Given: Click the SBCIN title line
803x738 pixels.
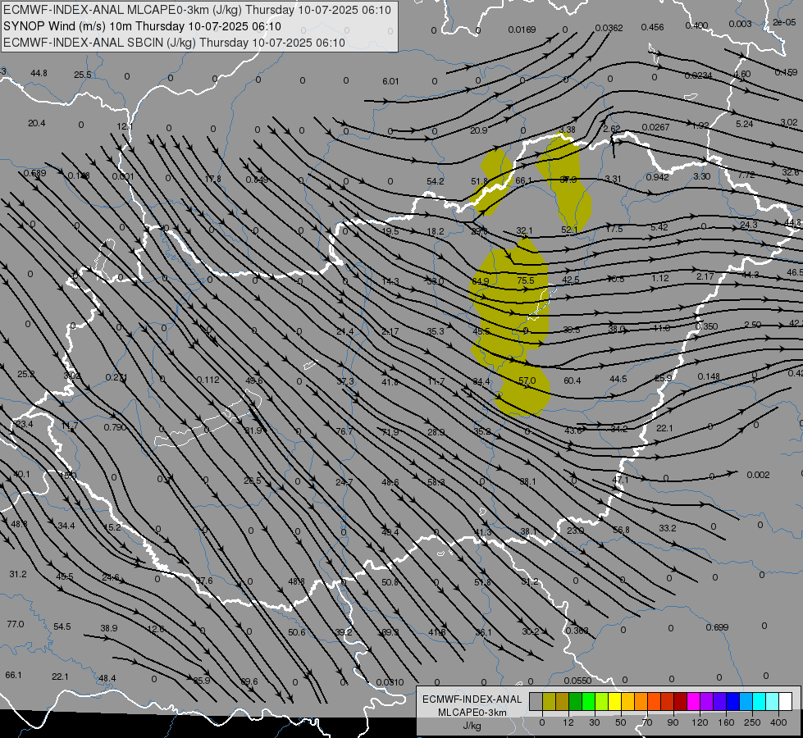Looking at the screenshot, I should click(x=174, y=43).
